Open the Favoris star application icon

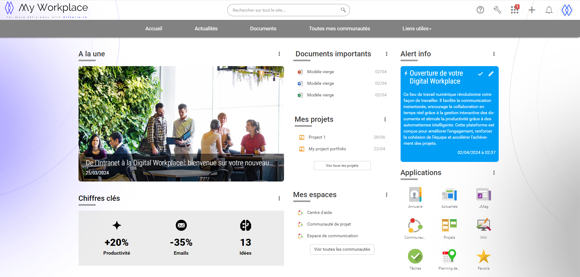[x=484, y=256]
